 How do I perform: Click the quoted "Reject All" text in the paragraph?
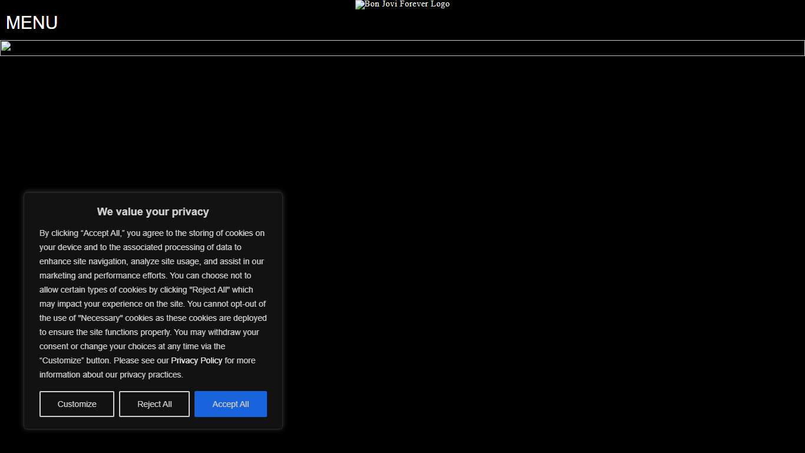click(209, 290)
